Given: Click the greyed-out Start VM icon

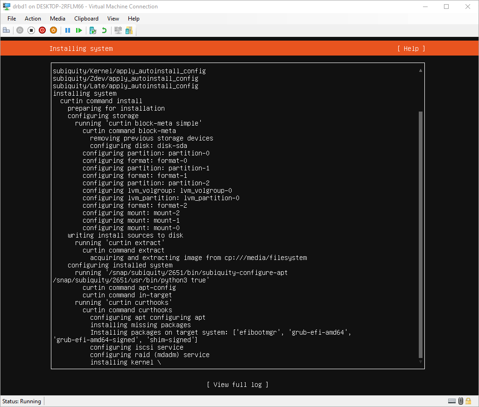Looking at the screenshot, I should (20, 30).
